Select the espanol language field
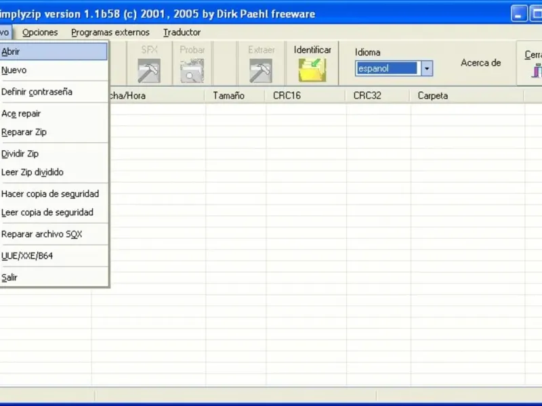Image resolution: width=542 pixels, height=406 pixels. click(388, 68)
